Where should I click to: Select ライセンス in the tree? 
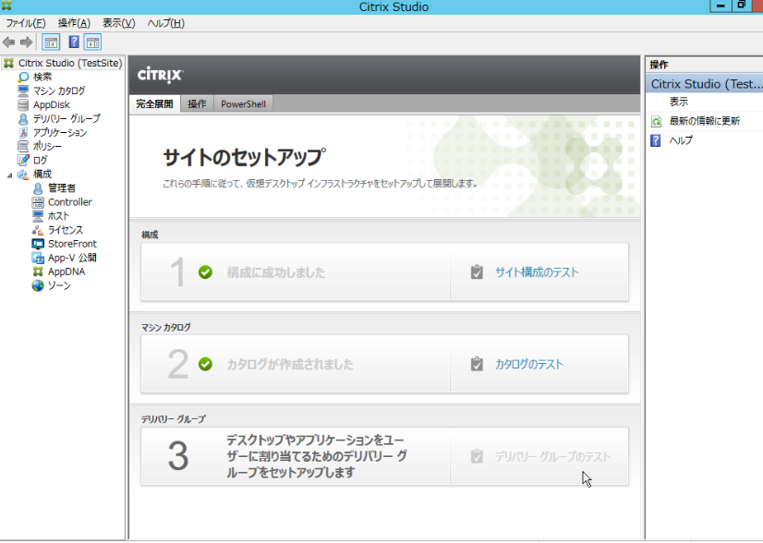click(66, 230)
